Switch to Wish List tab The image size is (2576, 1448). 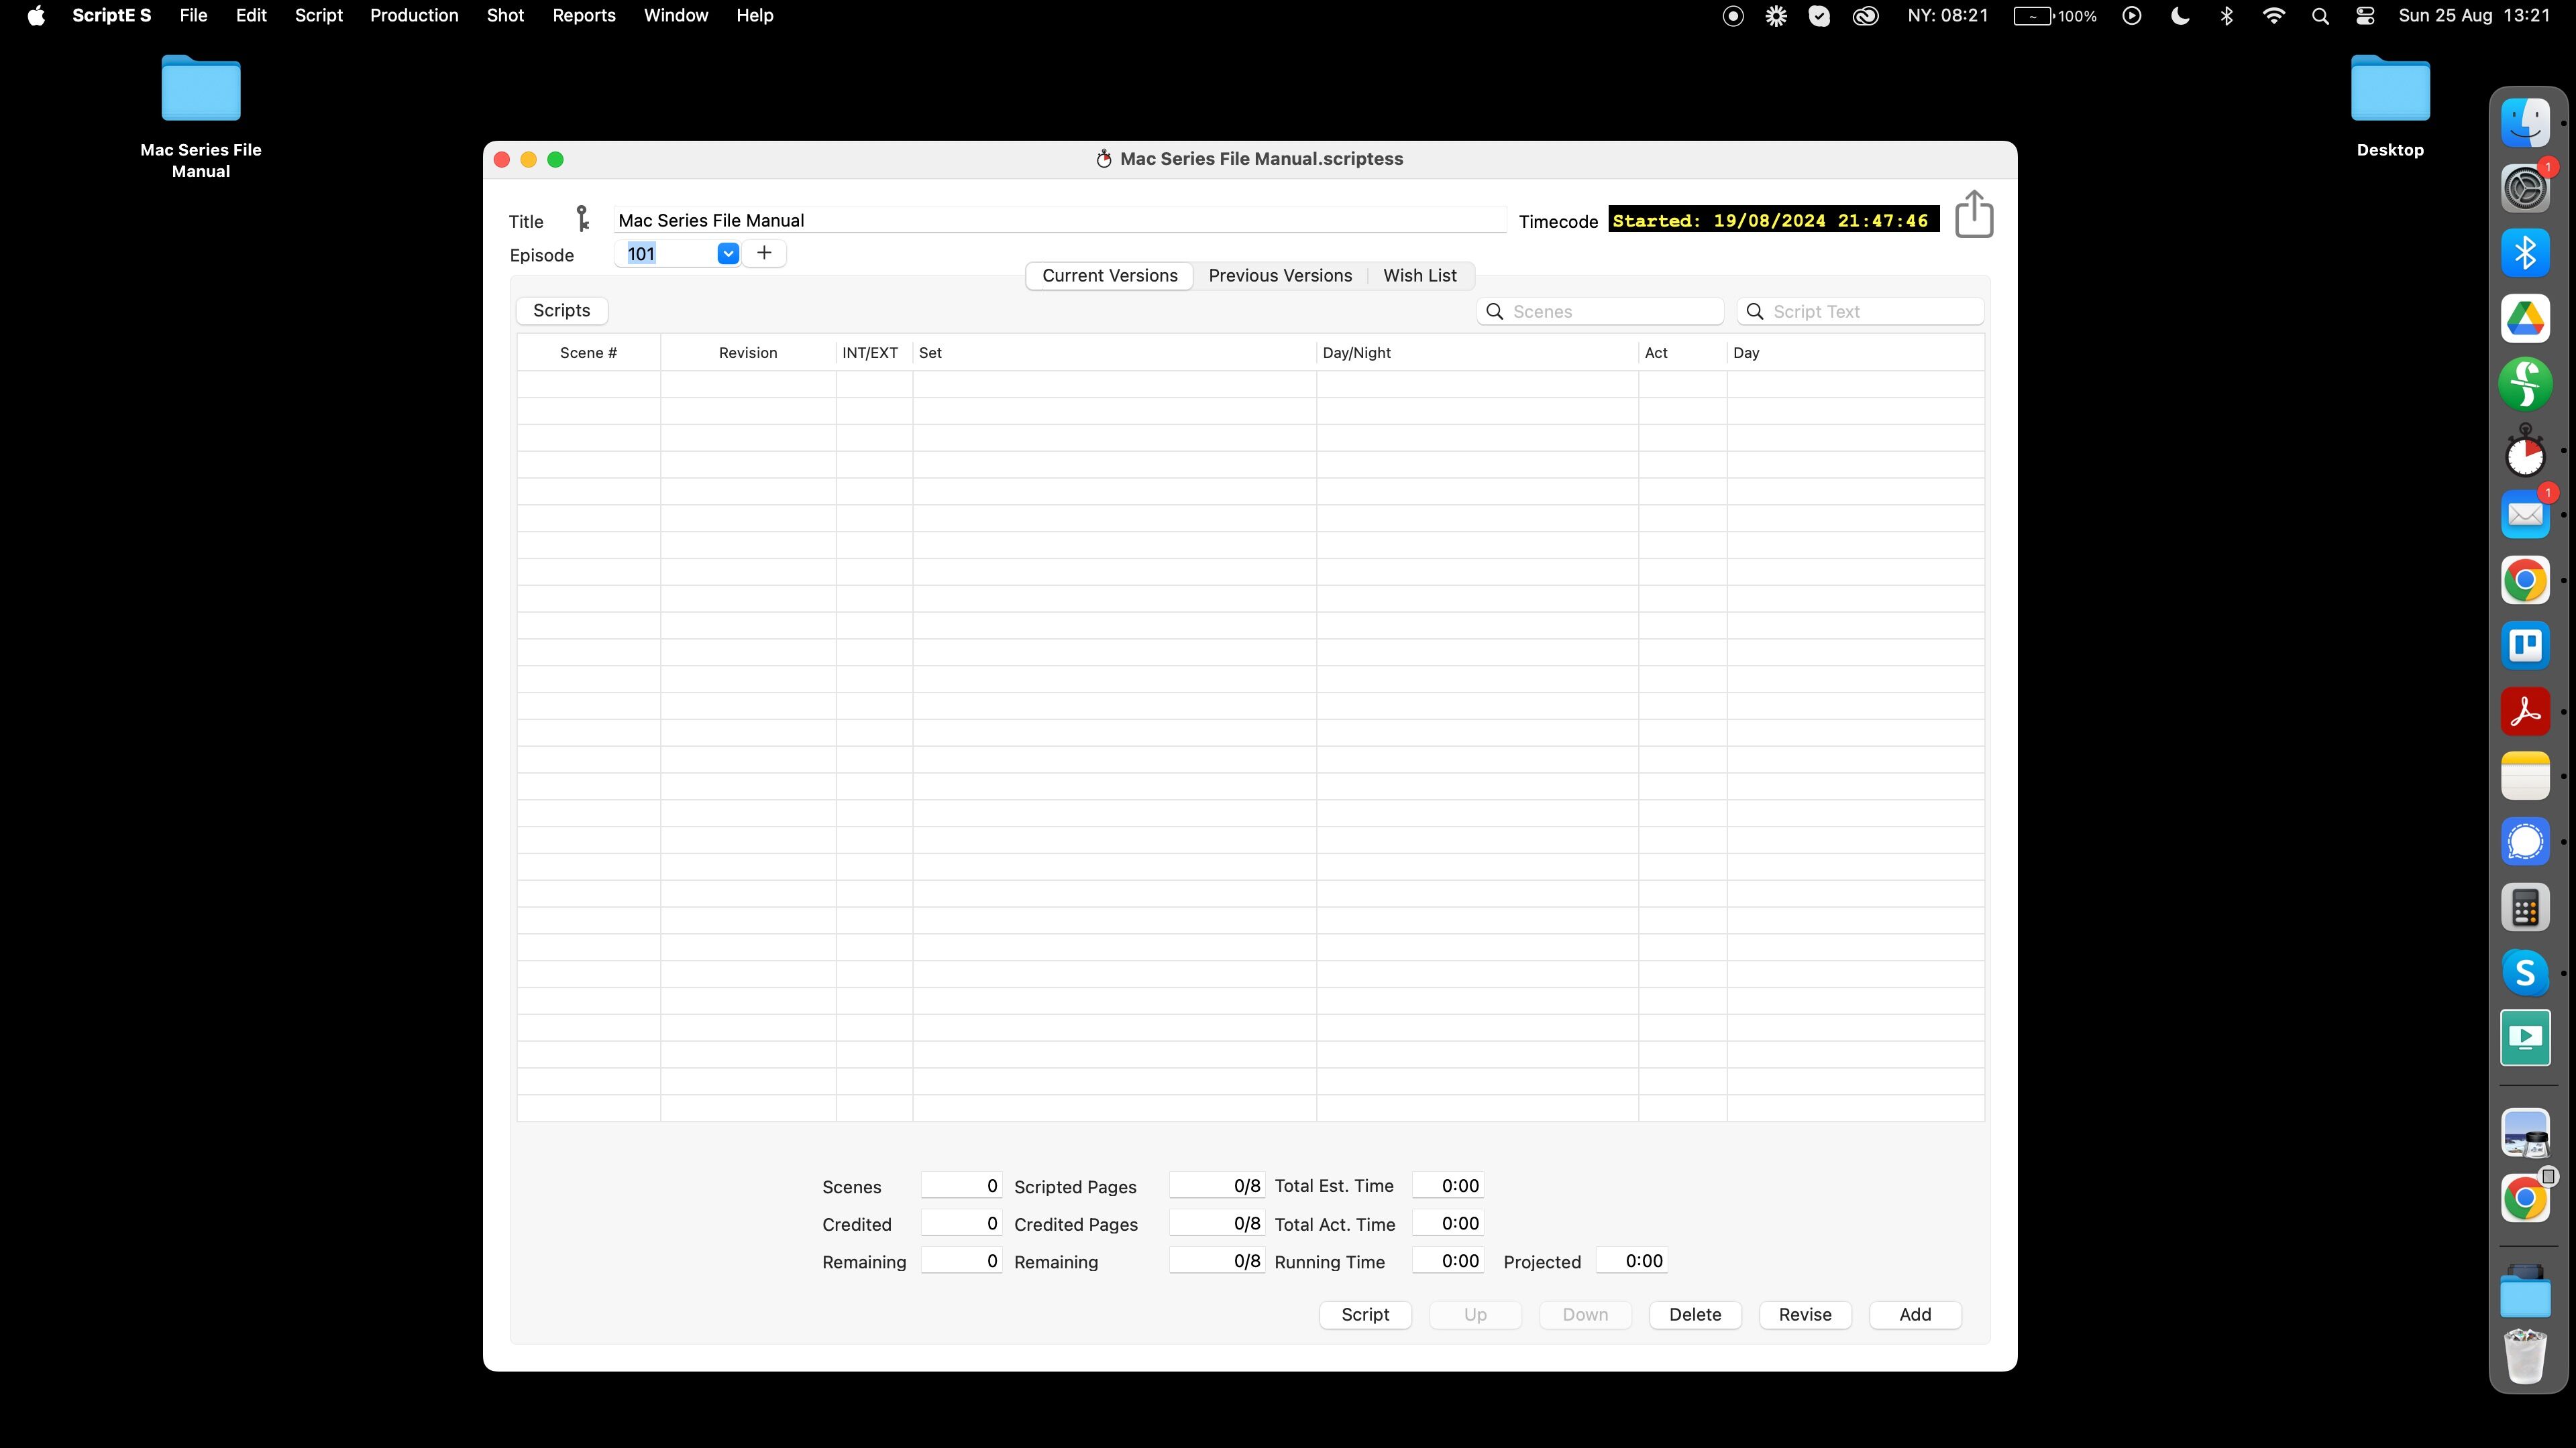point(1419,276)
